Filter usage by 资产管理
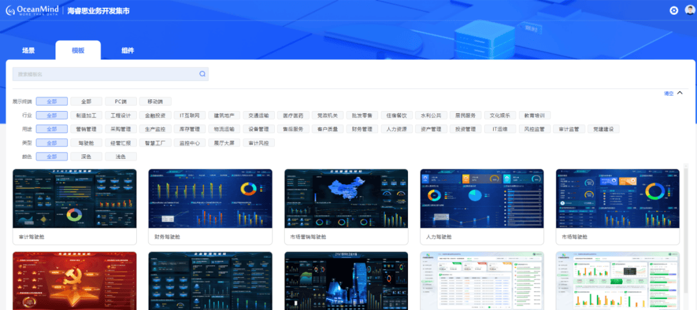 pyautogui.click(x=431, y=129)
